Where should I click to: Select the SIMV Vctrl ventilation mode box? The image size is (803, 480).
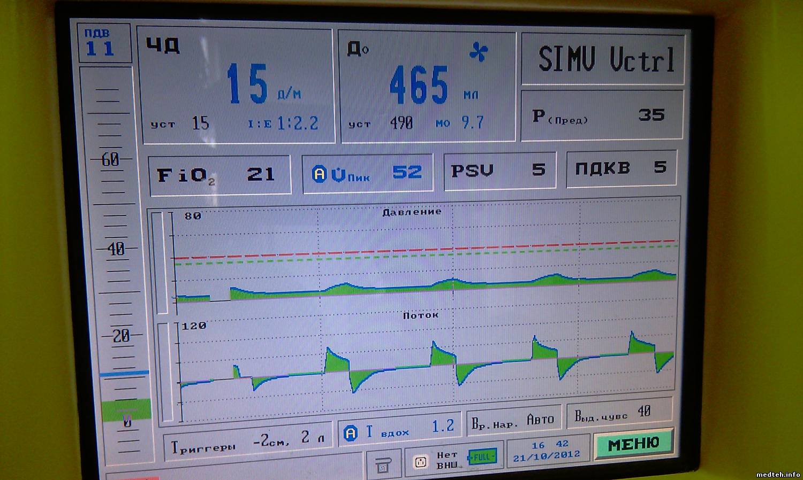603,59
